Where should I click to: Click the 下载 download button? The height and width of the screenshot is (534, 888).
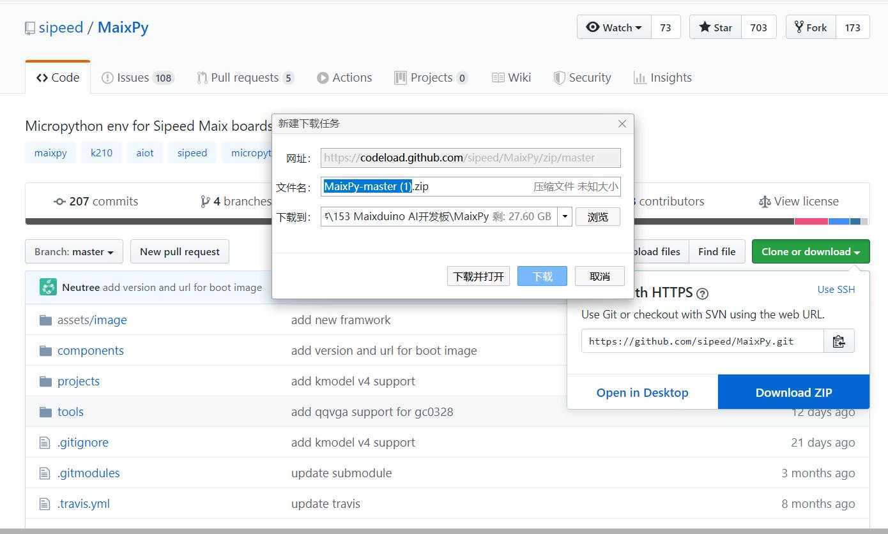pos(542,276)
